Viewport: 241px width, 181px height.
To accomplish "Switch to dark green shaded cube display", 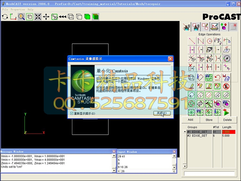I will 96,17.
